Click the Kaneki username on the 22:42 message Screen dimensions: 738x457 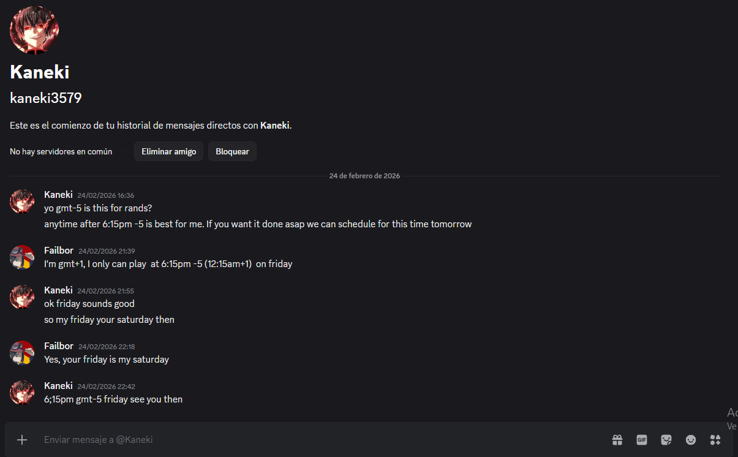pyautogui.click(x=58, y=386)
